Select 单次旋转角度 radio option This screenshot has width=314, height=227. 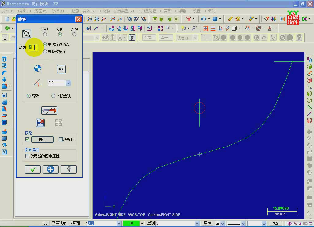[45, 44]
